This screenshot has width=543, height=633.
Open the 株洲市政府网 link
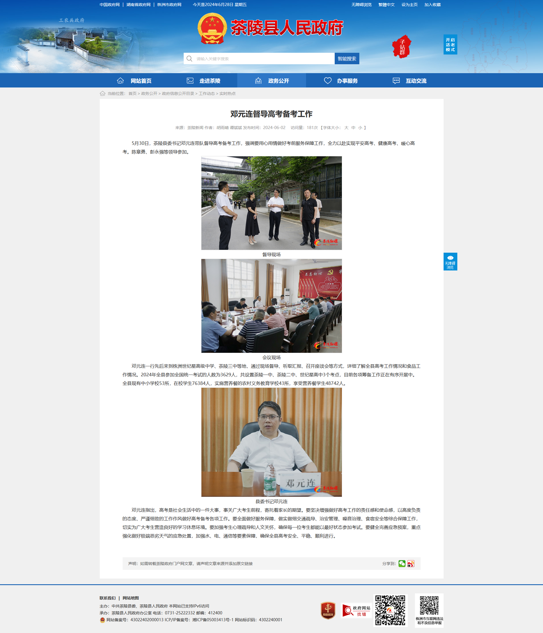coord(169,5)
